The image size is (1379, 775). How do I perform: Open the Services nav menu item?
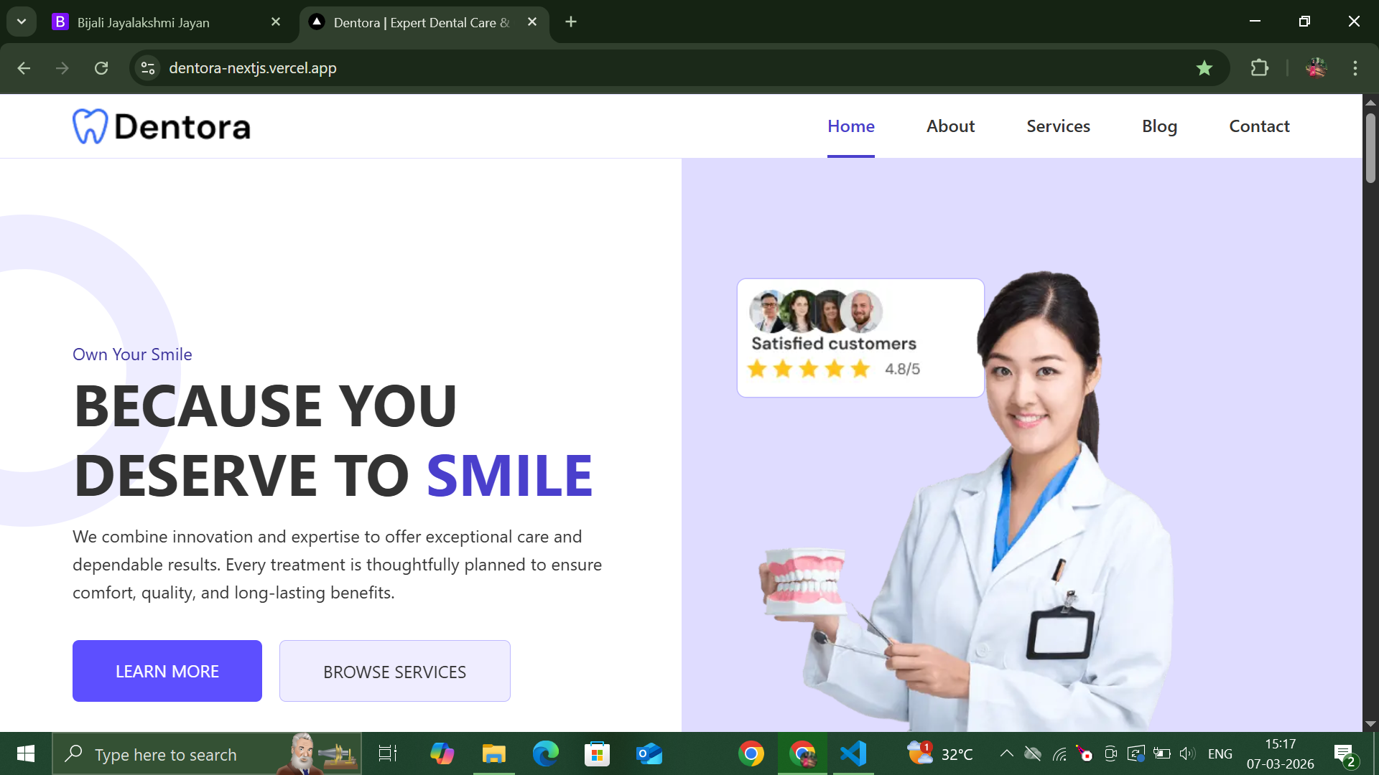pyautogui.click(x=1058, y=126)
